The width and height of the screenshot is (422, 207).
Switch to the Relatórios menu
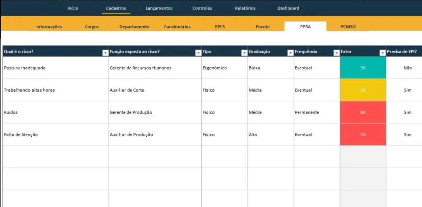[x=245, y=8]
